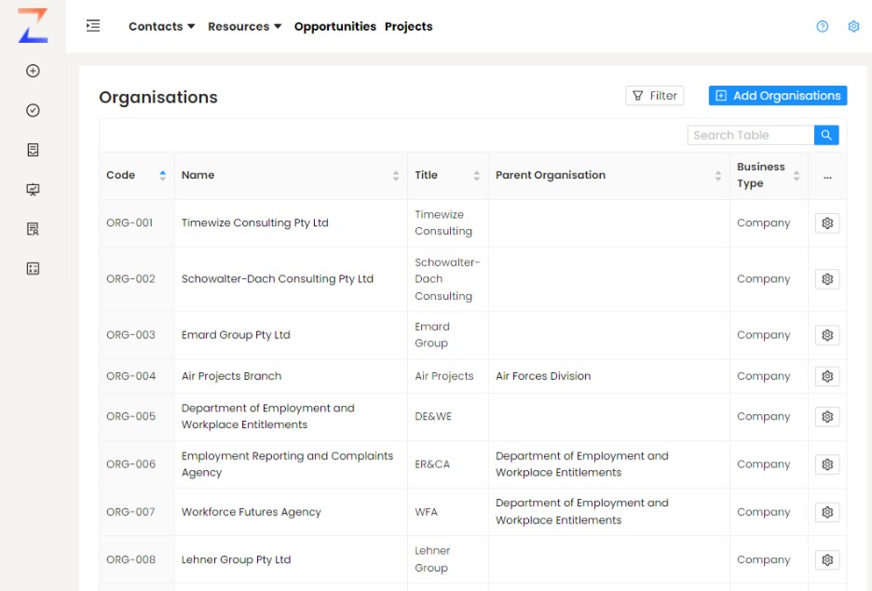Click the presentation chart icon in the sidebar
The width and height of the screenshot is (872, 591).
[33, 190]
